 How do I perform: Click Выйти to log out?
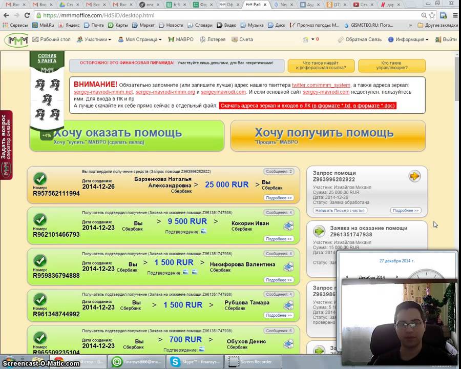[446, 39]
